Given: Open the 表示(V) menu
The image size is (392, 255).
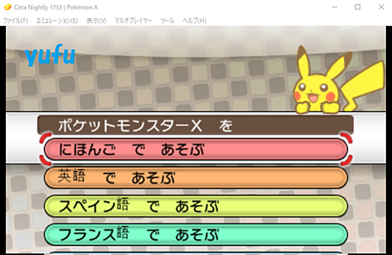Looking at the screenshot, I should [x=96, y=21].
